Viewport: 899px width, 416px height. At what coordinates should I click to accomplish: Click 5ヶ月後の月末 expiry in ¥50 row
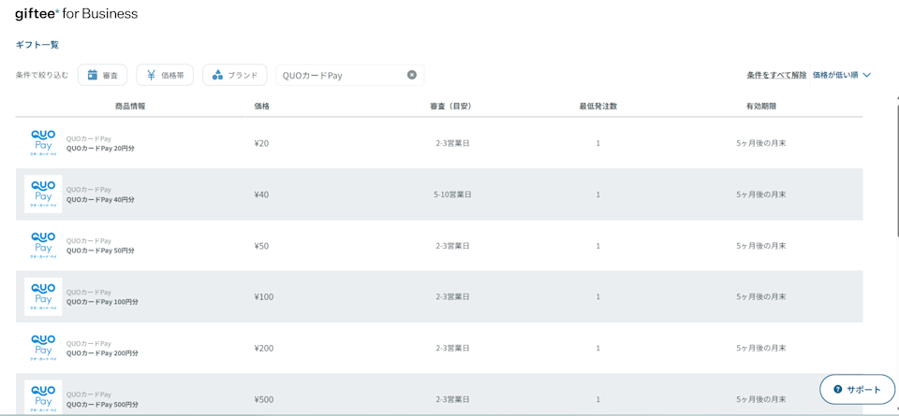coord(760,246)
